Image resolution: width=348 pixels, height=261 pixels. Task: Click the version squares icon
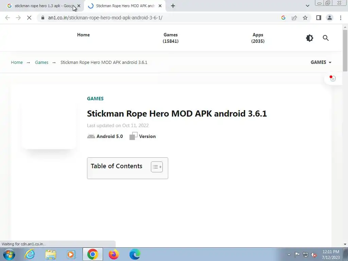coord(133,136)
